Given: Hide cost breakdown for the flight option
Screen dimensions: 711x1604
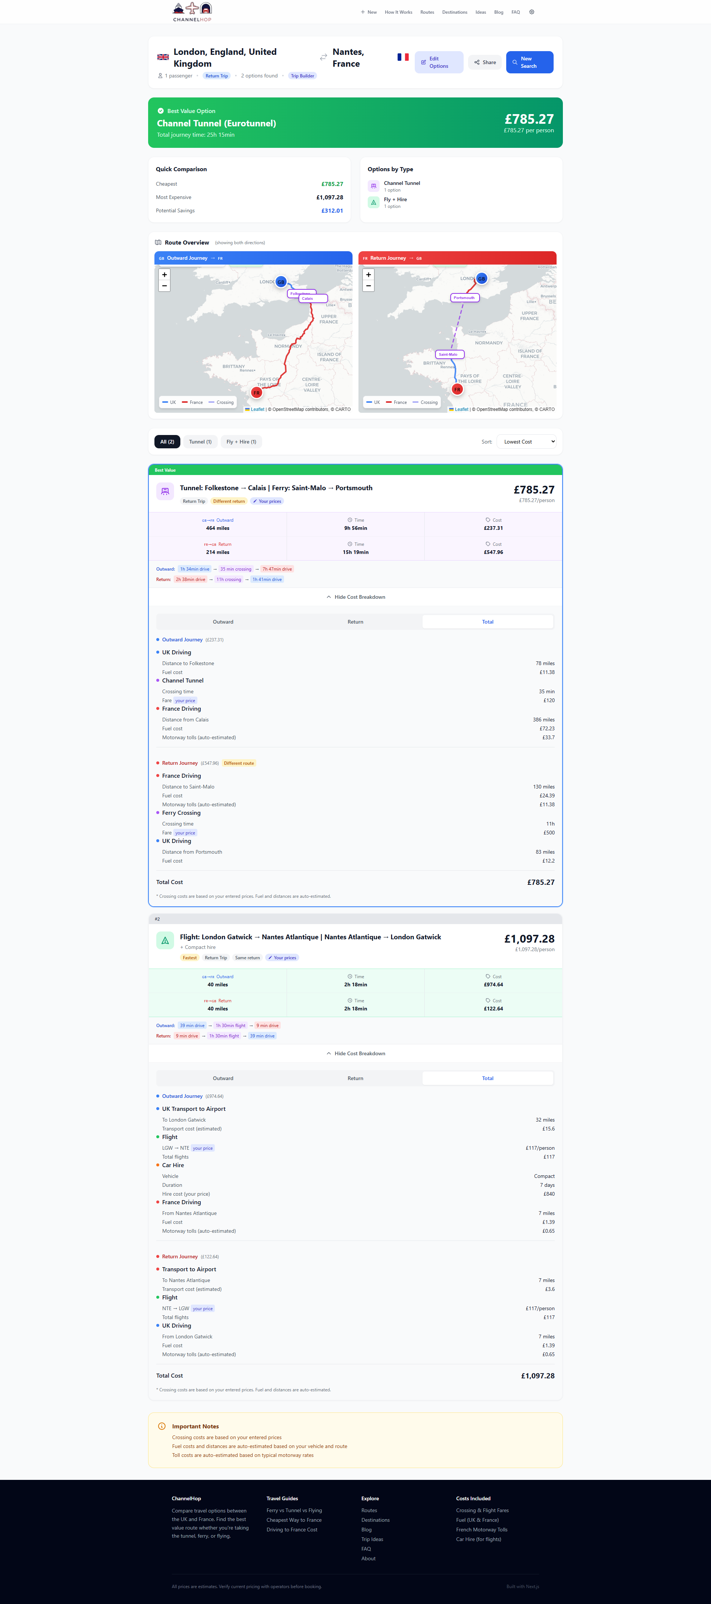Looking at the screenshot, I should coord(355,1053).
